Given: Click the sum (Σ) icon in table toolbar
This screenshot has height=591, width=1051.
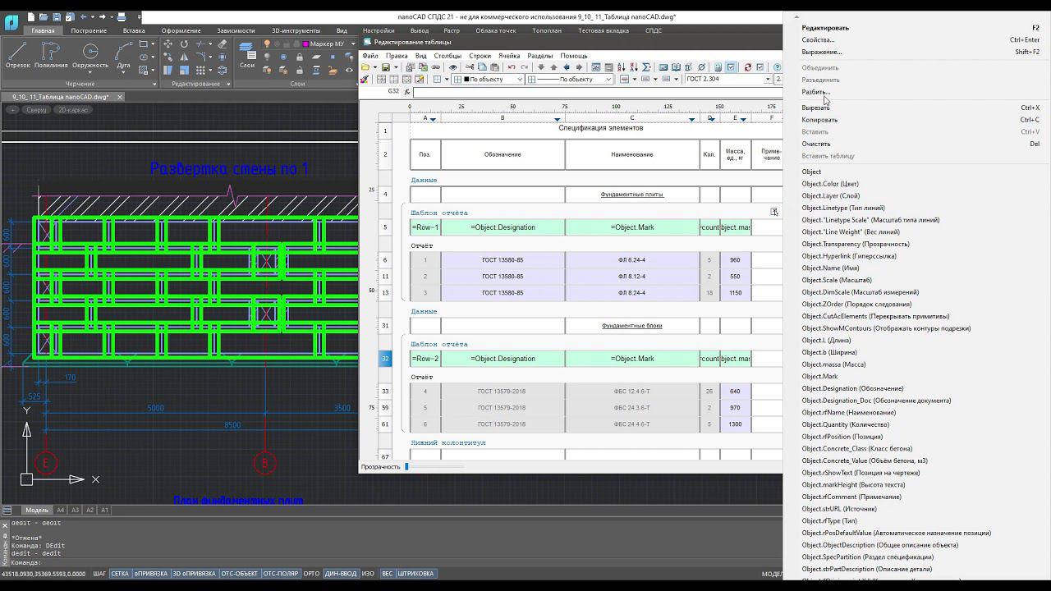Looking at the screenshot, I should point(646,67).
